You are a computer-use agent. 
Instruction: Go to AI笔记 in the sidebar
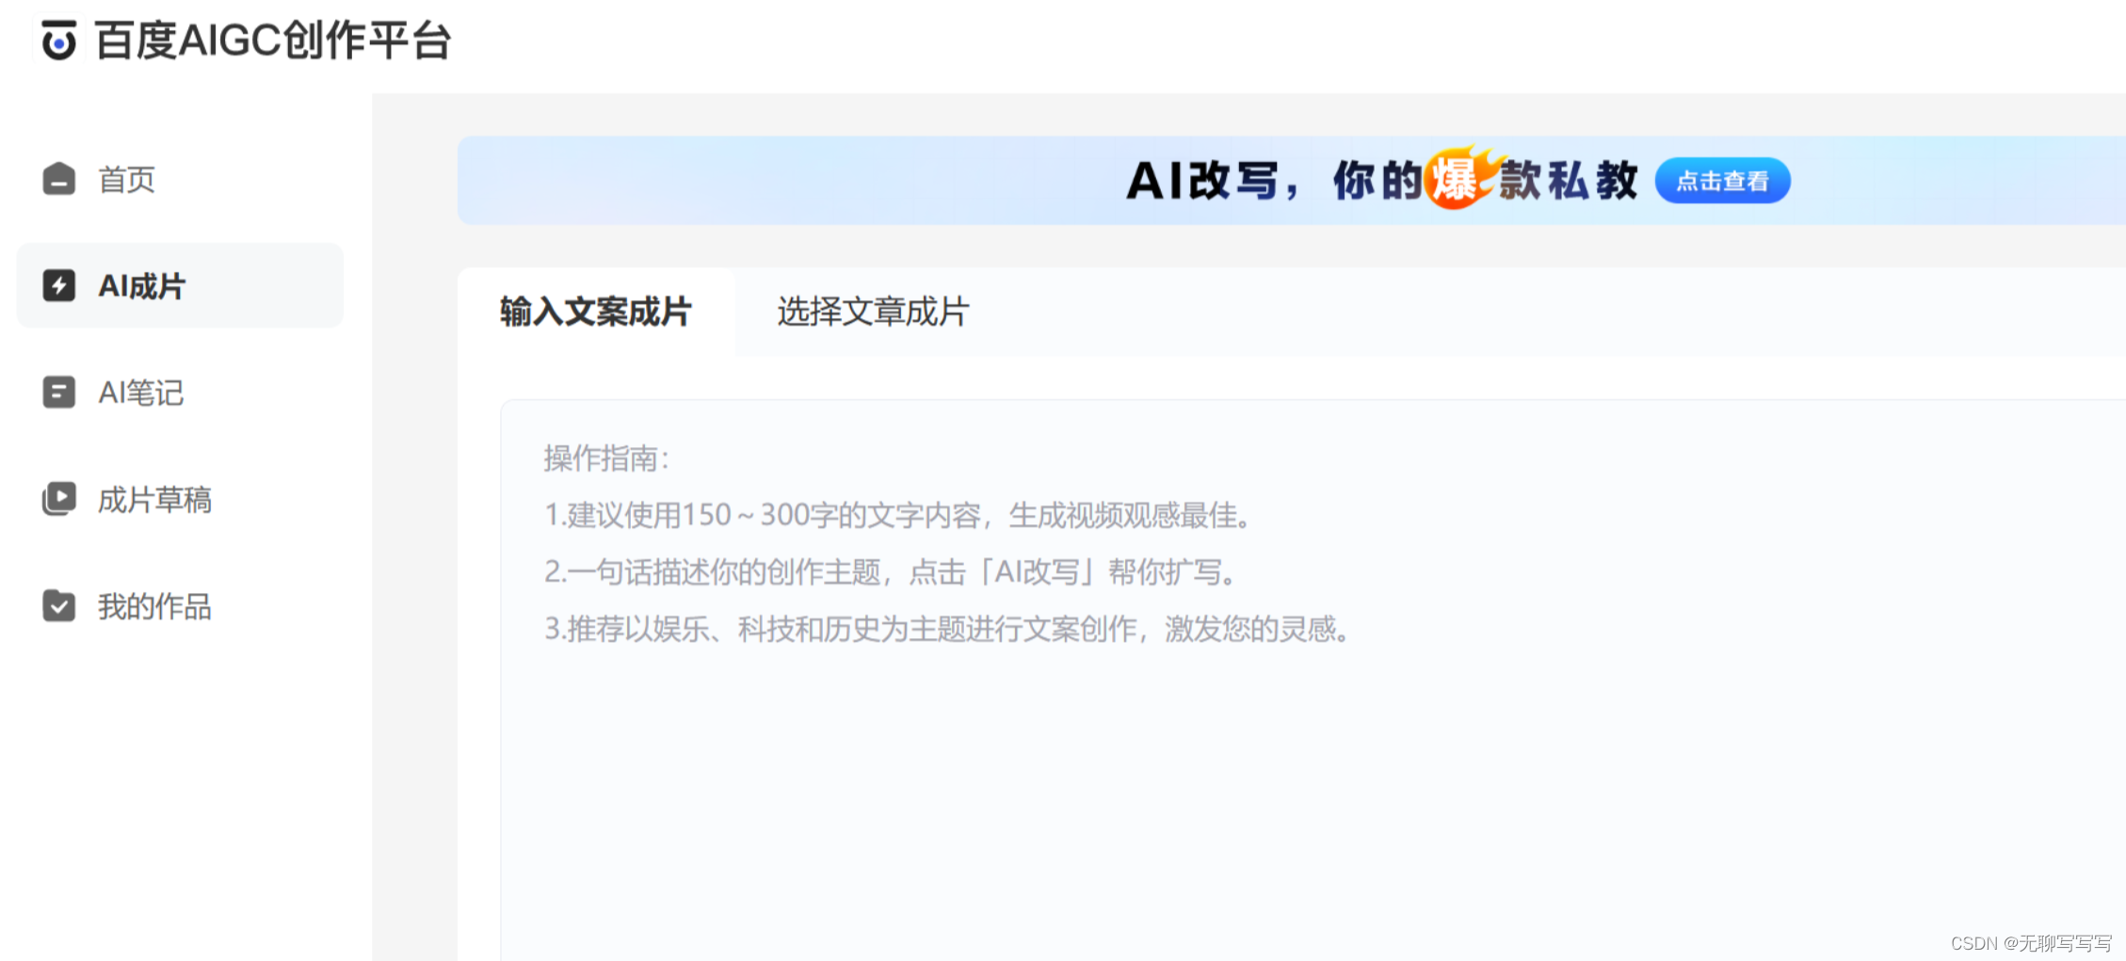[180, 392]
